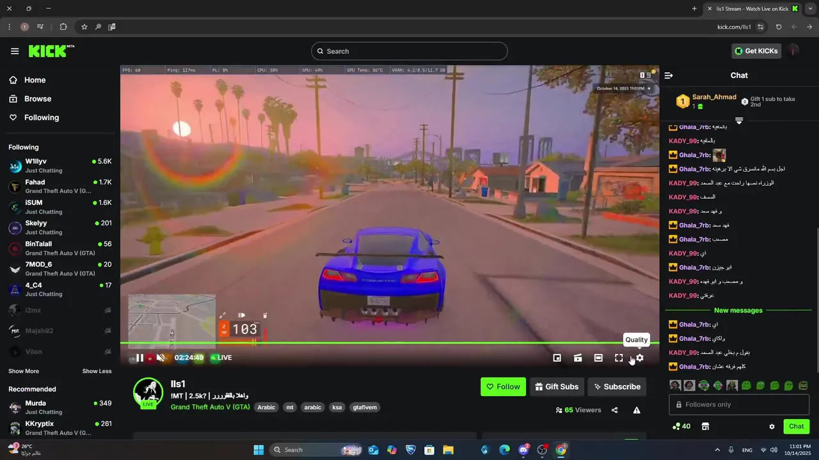This screenshot has width=819, height=460.
Task: Click the first emote in chat emote bar
Action: tap(675, 385)
